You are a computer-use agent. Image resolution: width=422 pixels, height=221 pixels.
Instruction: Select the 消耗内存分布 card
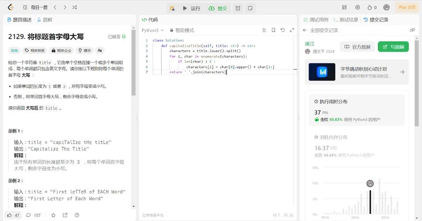point(357,146)
